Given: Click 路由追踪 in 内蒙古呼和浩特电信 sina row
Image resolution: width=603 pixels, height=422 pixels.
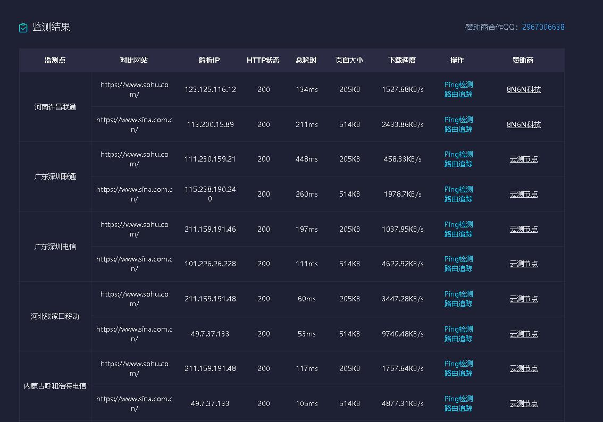Looking at the screenshot, I should [x=458, y=408].
